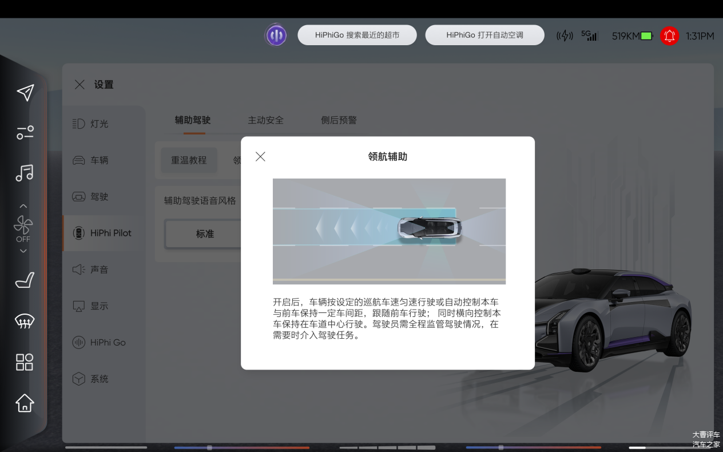Tap the music note icon
723x452 pixels.
coord(25,173)
